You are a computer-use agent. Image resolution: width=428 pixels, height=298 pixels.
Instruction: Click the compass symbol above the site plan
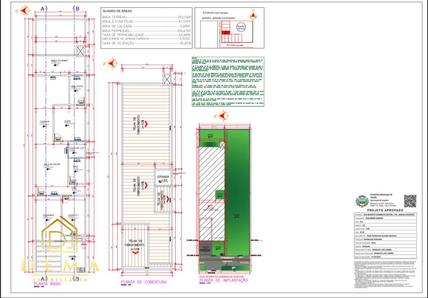coord(222,116)
